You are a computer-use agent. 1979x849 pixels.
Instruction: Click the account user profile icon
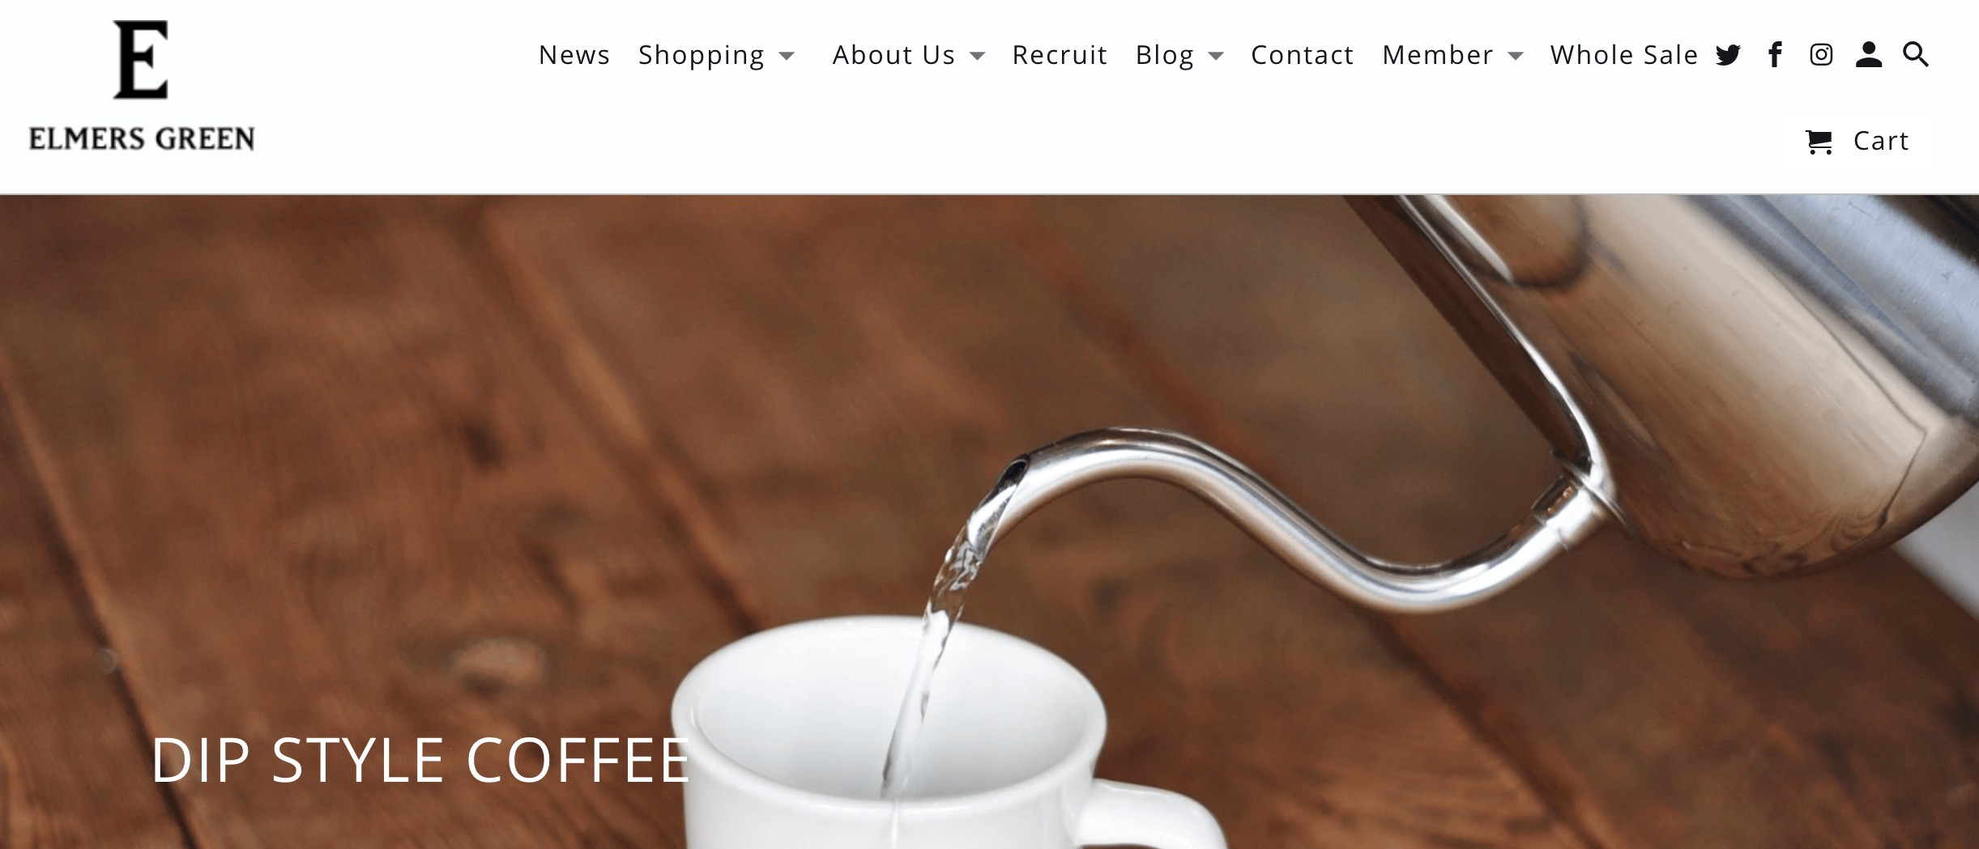coord(1868,54)
